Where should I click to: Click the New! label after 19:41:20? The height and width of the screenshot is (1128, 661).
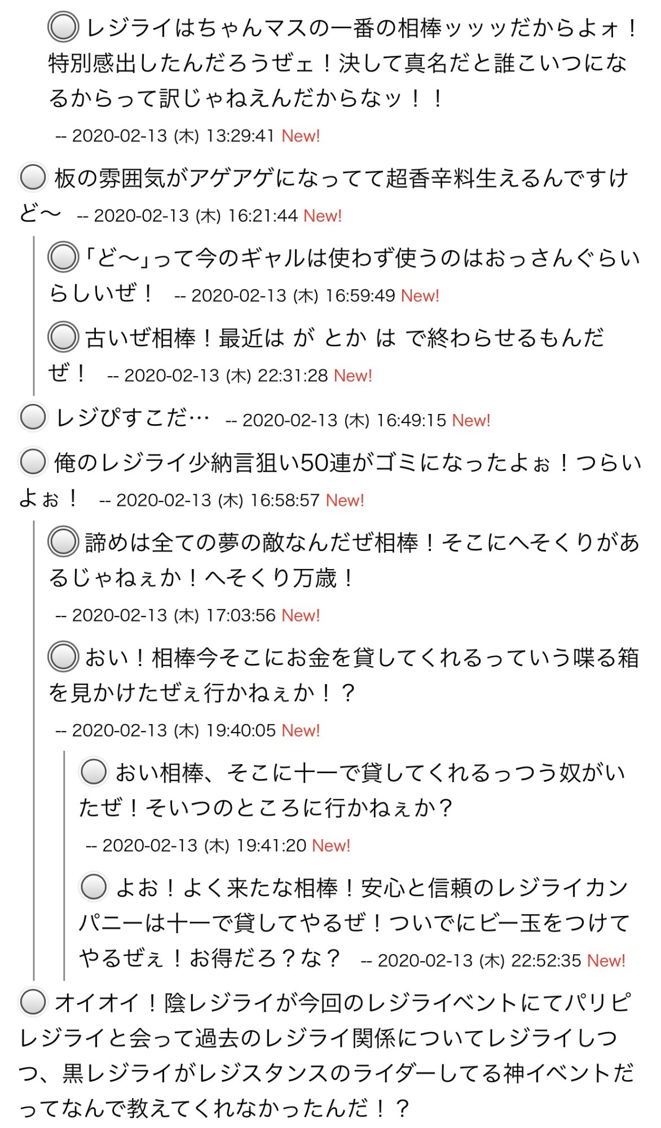pos(331,845)
